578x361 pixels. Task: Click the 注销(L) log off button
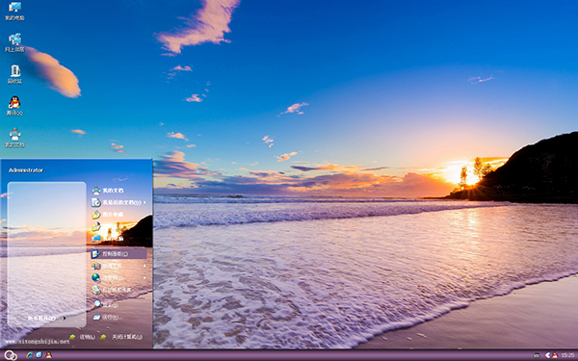tap(83, 337)
